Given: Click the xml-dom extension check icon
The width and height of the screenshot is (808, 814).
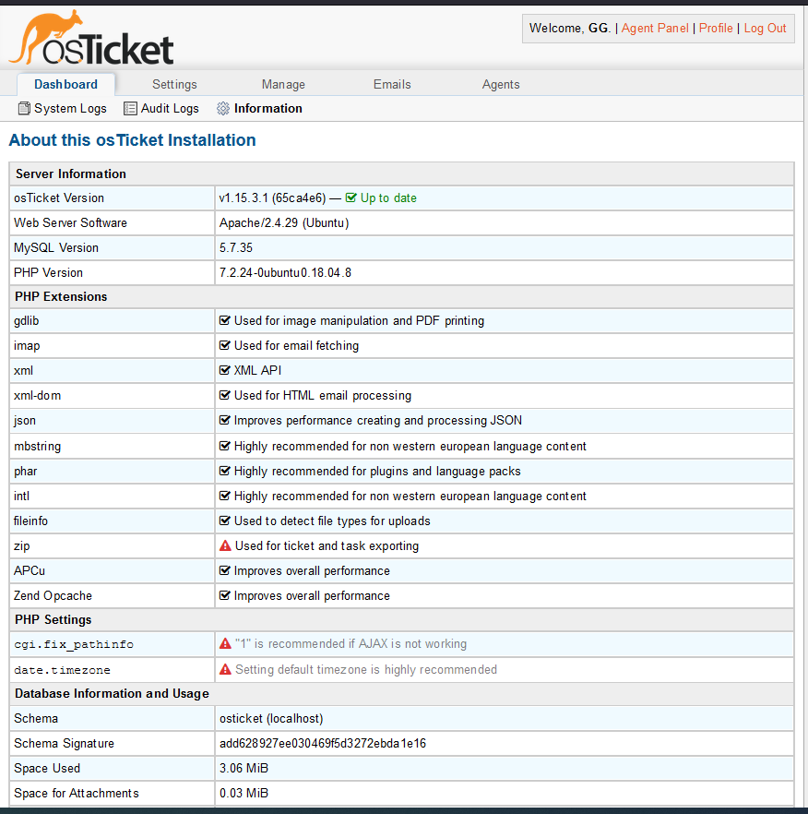Looking at the screenshot, I should pos(225,395).
